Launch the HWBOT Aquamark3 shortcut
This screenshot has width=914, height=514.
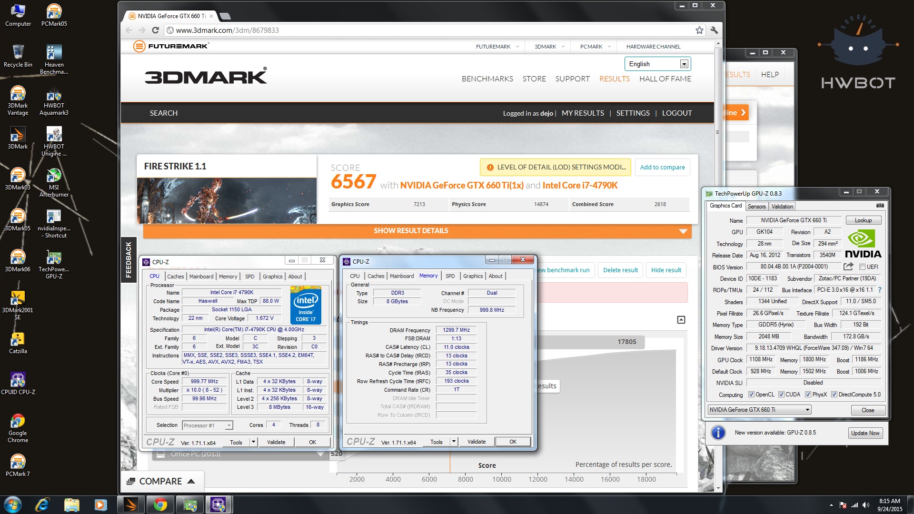pos(54,100)
